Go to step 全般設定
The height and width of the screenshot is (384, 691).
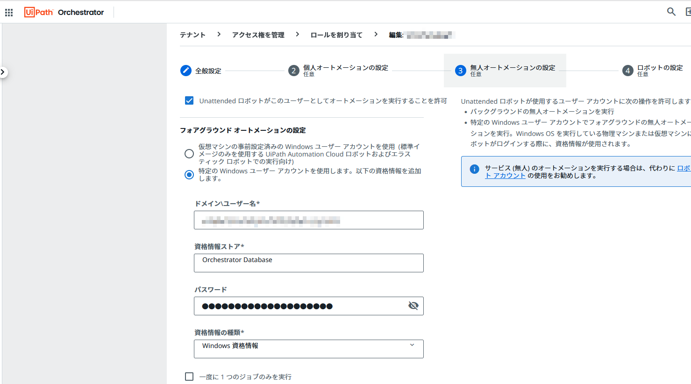pos(201,71)
